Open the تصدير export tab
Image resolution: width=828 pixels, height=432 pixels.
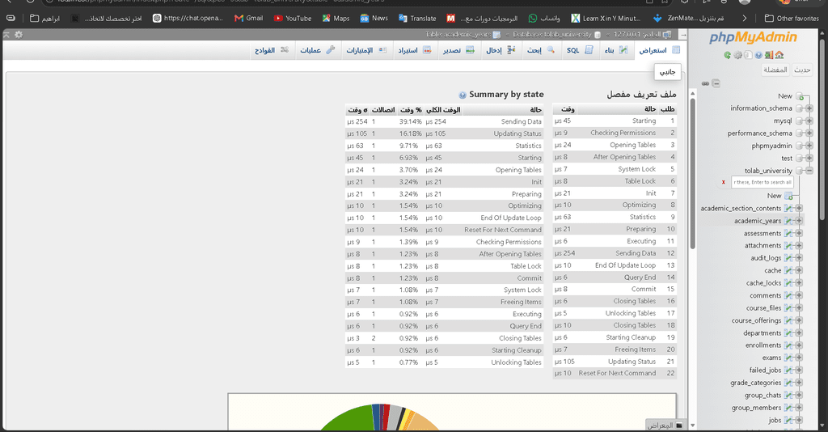point(459,50)
